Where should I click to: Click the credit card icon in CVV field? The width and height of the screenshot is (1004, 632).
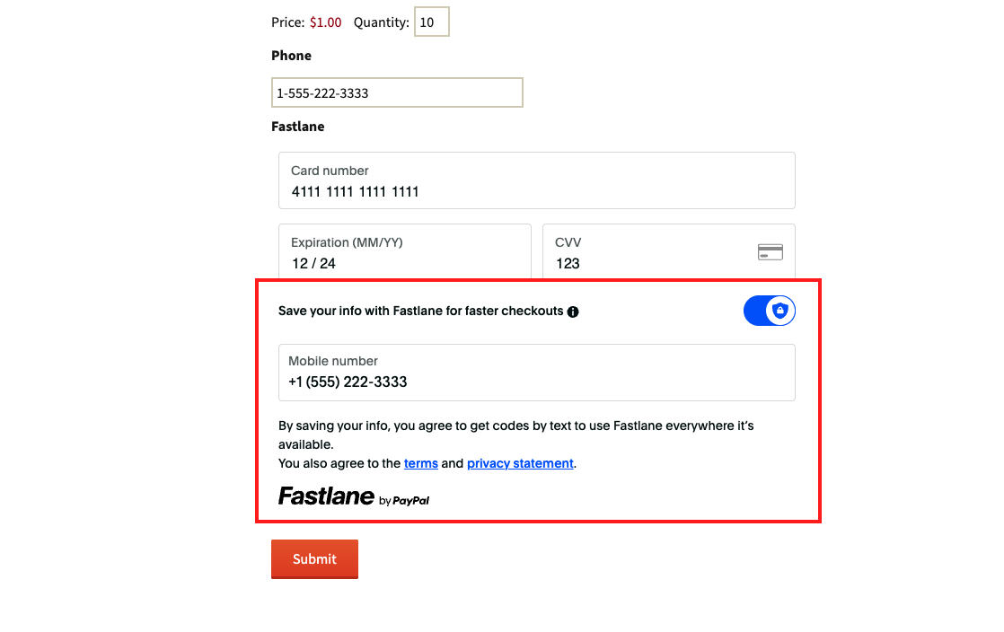pos(770,252)
